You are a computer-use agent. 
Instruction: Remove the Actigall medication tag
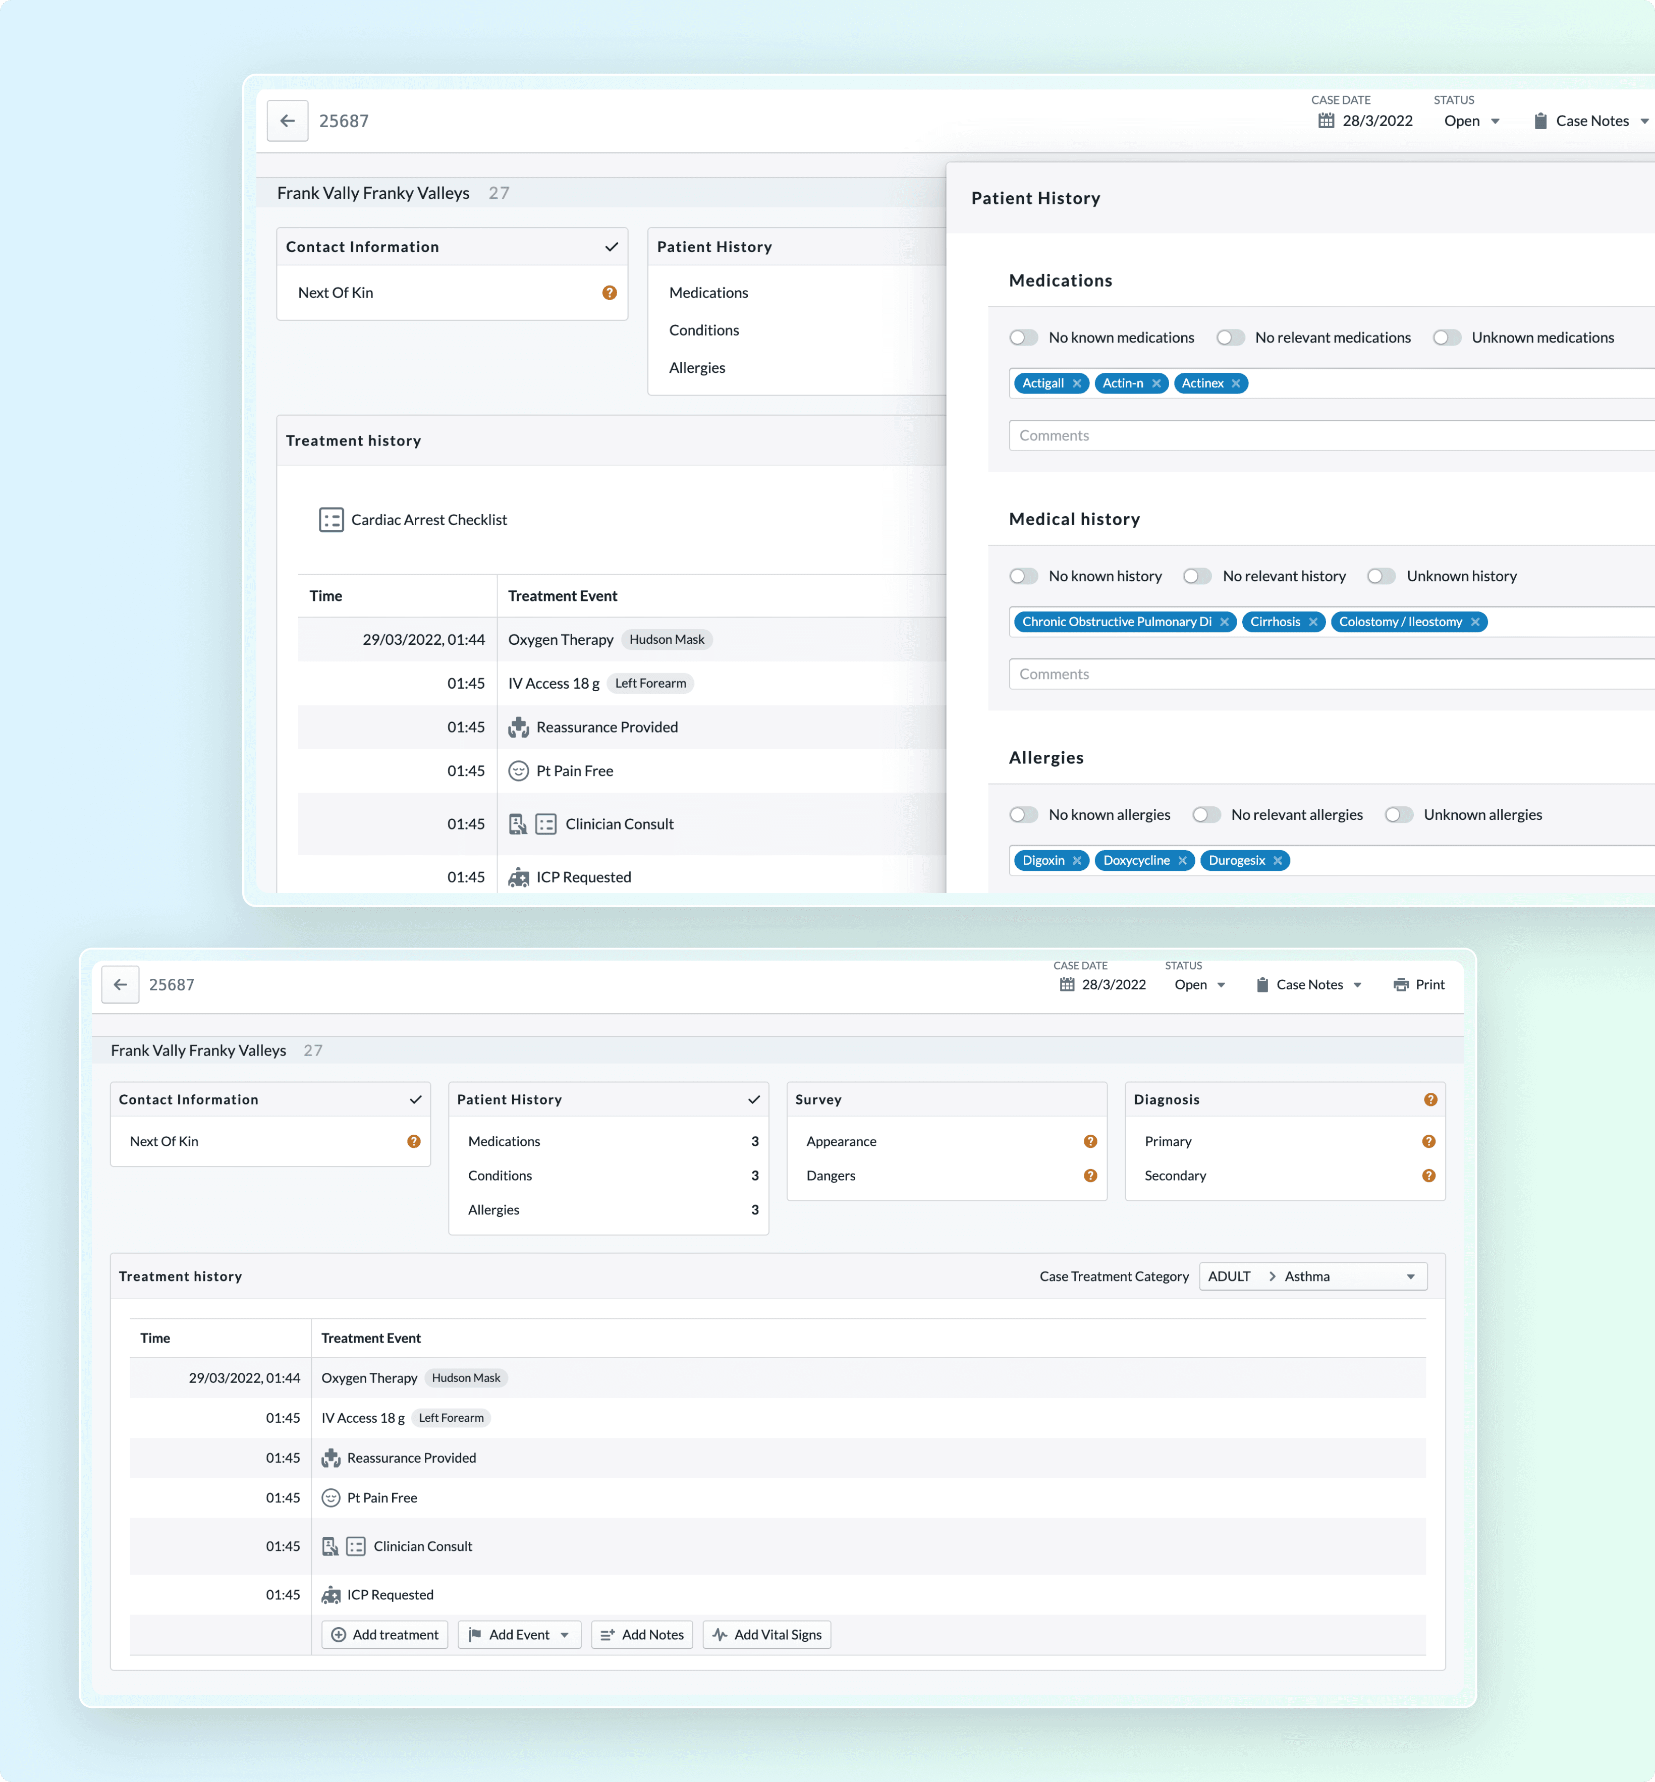pyautogui.click(x=1077, y=383)
